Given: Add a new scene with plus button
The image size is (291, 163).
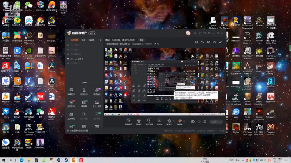Looking at the screenshot, I should pos(100,40).
